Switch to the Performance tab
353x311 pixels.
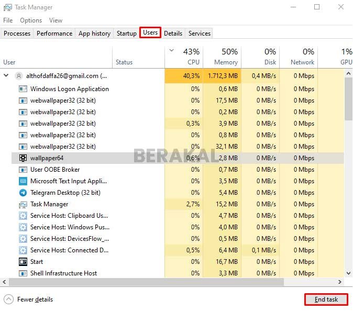(x=54, y=34)
